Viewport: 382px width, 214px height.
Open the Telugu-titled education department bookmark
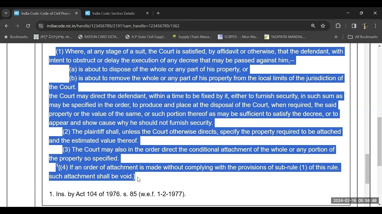point(53,37)
